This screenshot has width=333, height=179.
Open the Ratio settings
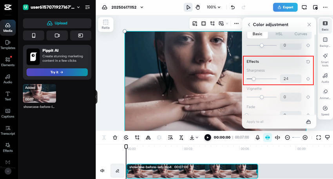point(105,24)
